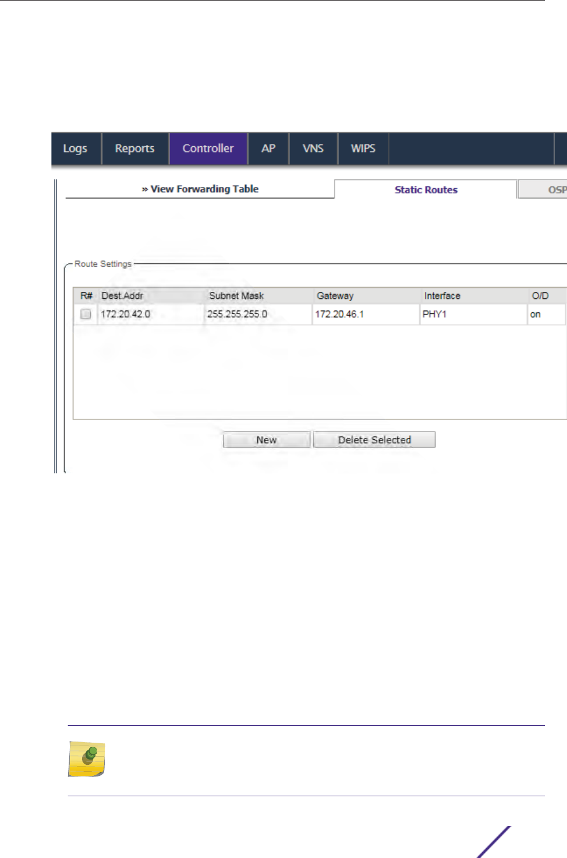
Task: Select the Static Routes tab
Action: (426, 189)
